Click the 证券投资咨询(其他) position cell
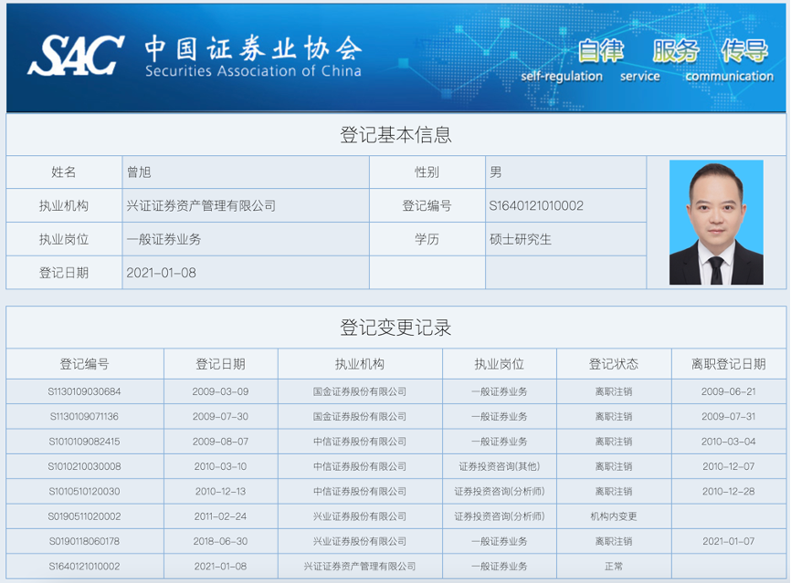This screenshot has width=791, height=583. click(x=500, y=466)
